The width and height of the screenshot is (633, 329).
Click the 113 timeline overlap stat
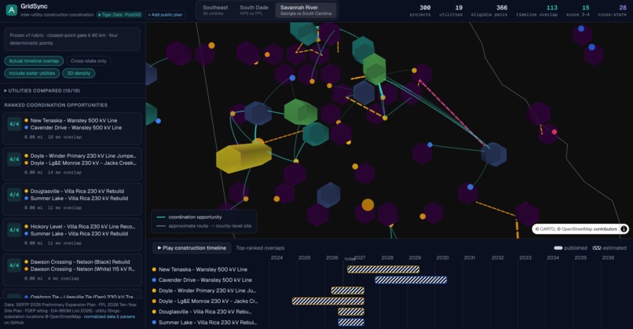pos(536,10)
